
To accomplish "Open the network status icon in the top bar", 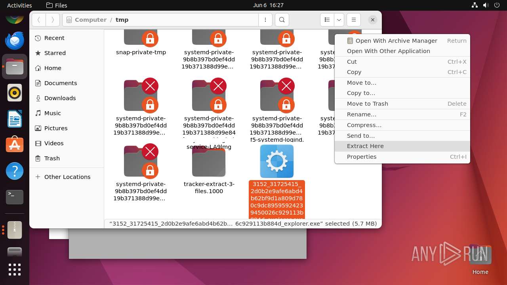I will (x=475, y=5).
